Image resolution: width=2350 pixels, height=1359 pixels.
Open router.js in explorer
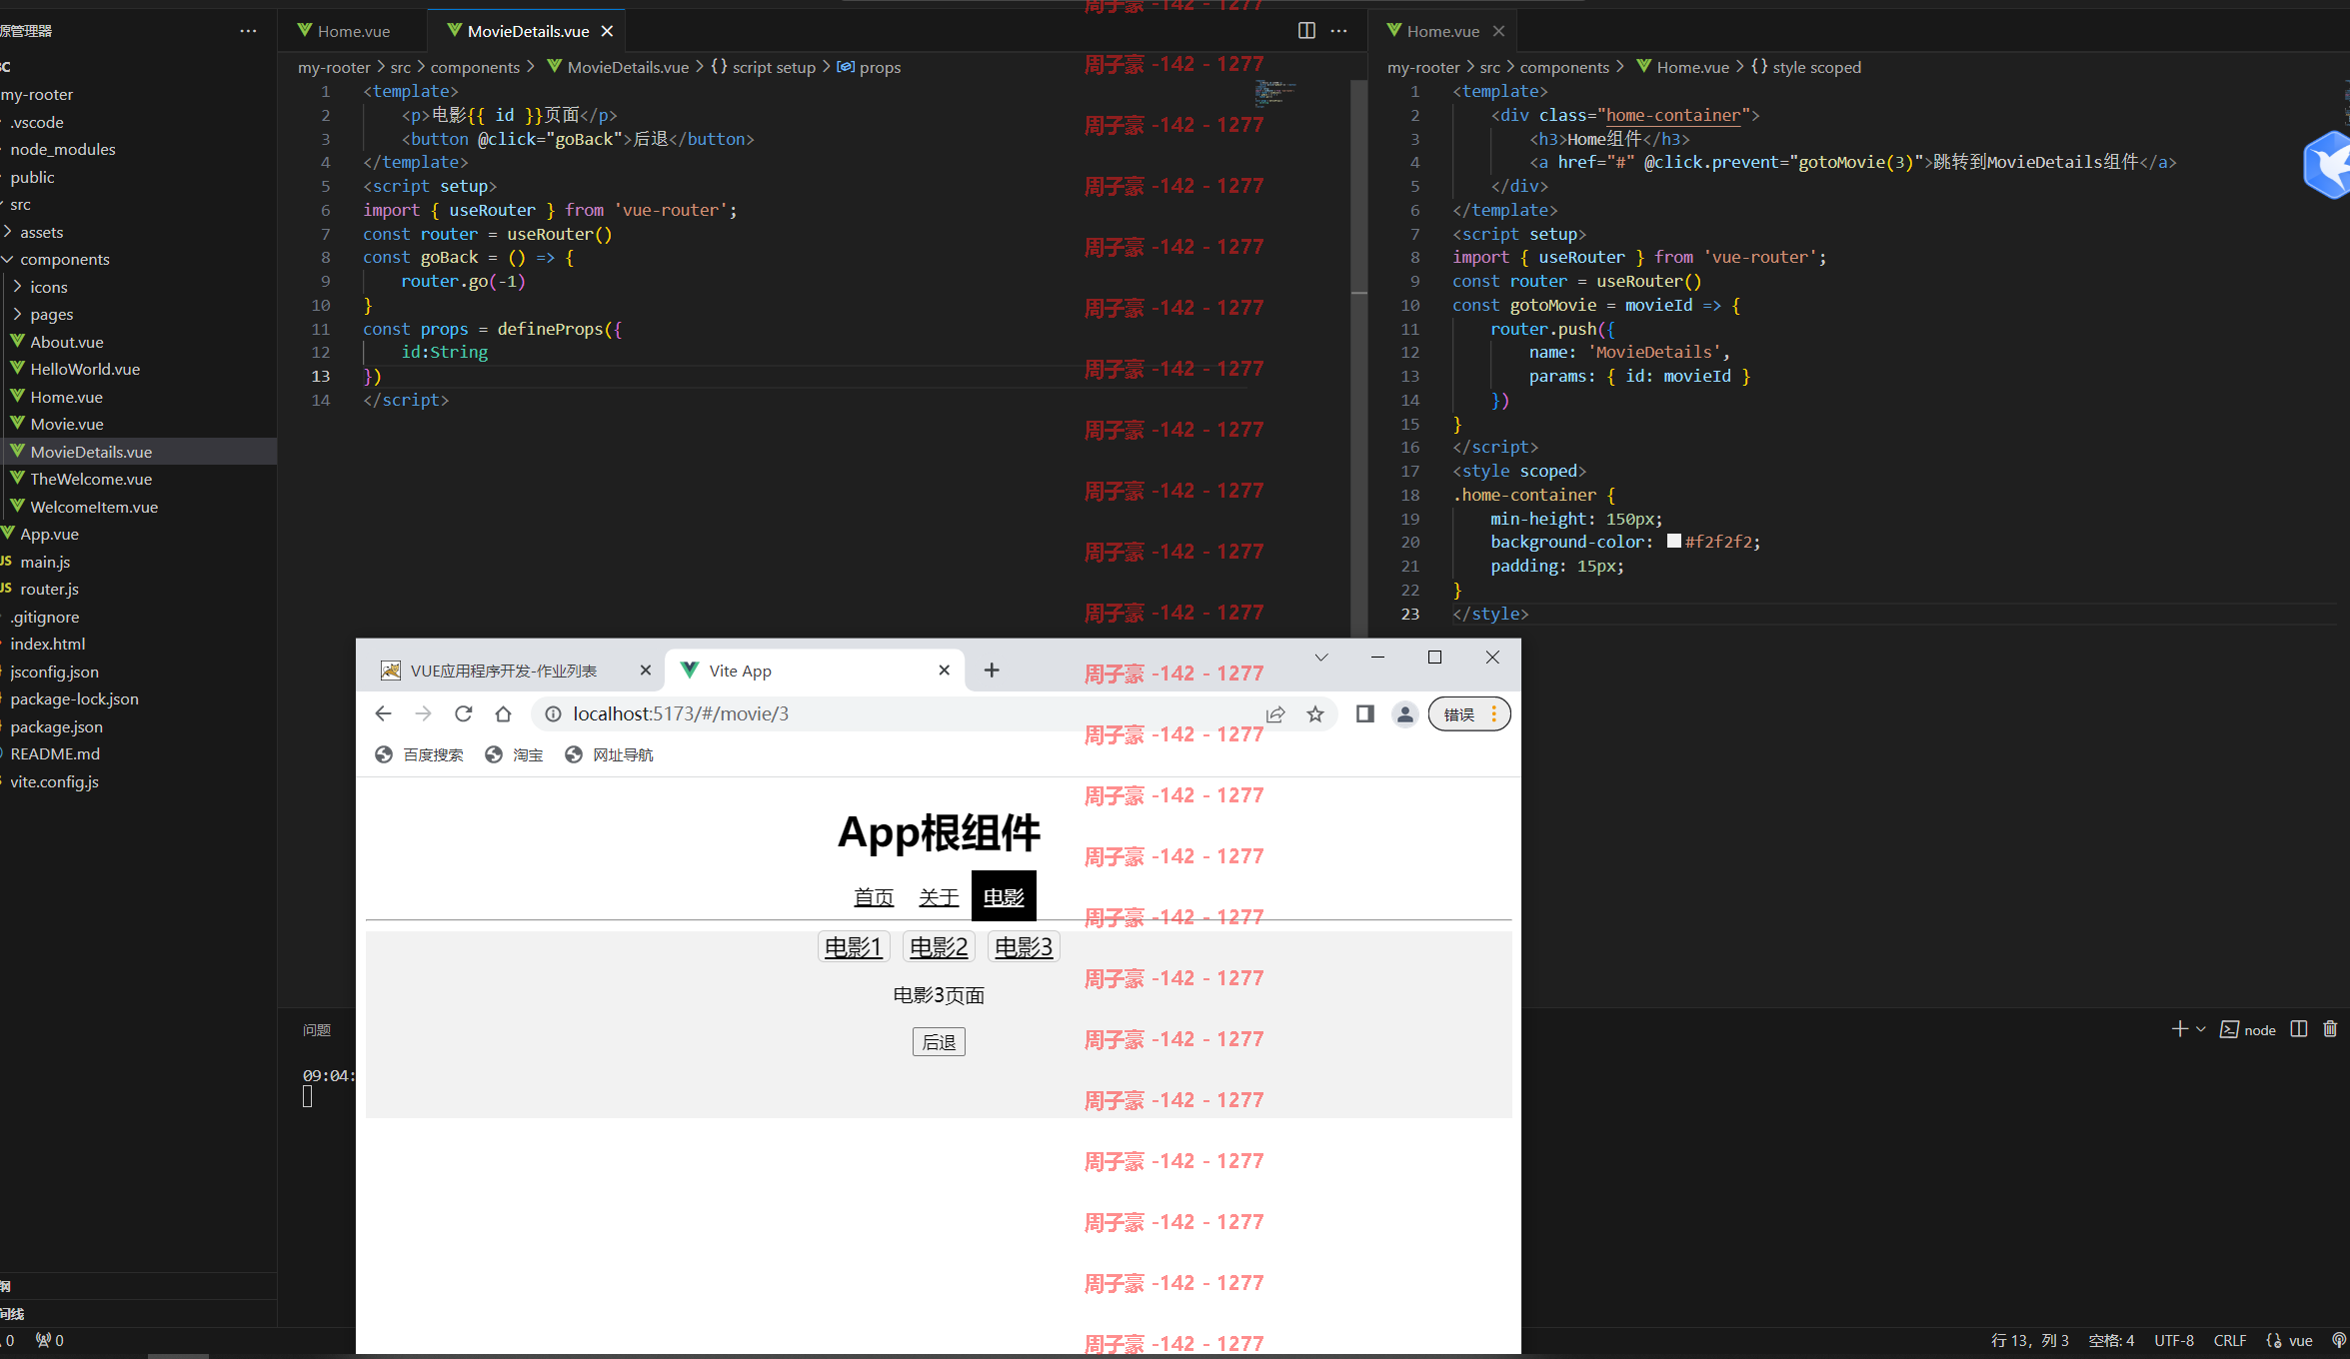click(138, 589)
